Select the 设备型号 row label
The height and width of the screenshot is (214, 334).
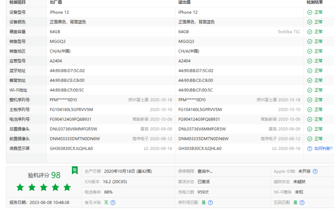[x=17, y=12]
